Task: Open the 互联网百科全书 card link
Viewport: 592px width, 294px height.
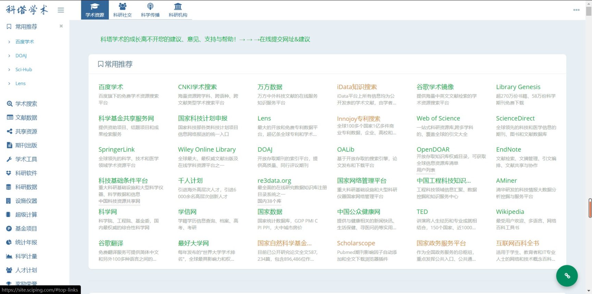Action: point(518,243)
